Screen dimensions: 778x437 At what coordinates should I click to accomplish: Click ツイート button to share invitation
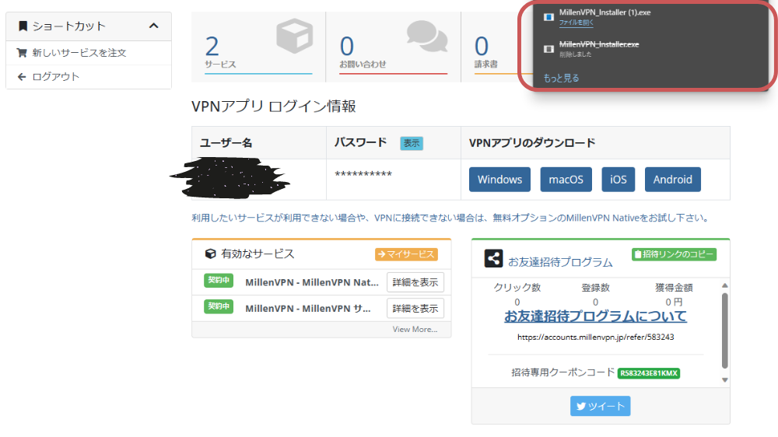tap(600, 406)
